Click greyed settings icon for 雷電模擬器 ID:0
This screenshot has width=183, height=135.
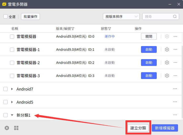(167, 36)
